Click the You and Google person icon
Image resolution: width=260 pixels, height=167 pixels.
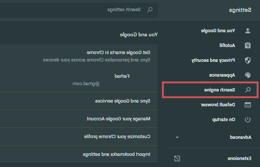pyautogui.click(x=247, y=30)
